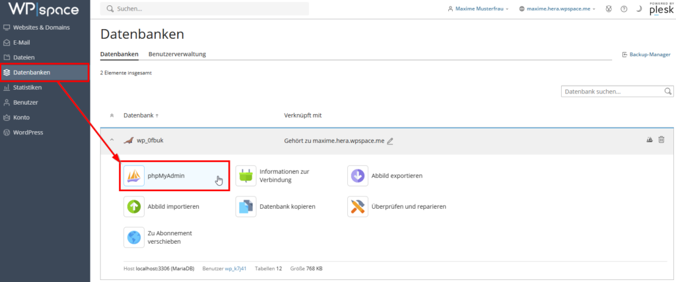Select the Datenbank kopieren icon

click(x=246, y=207)
